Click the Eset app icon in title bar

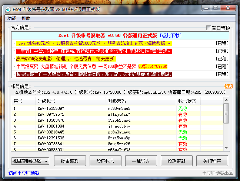[x=8, y=10]
